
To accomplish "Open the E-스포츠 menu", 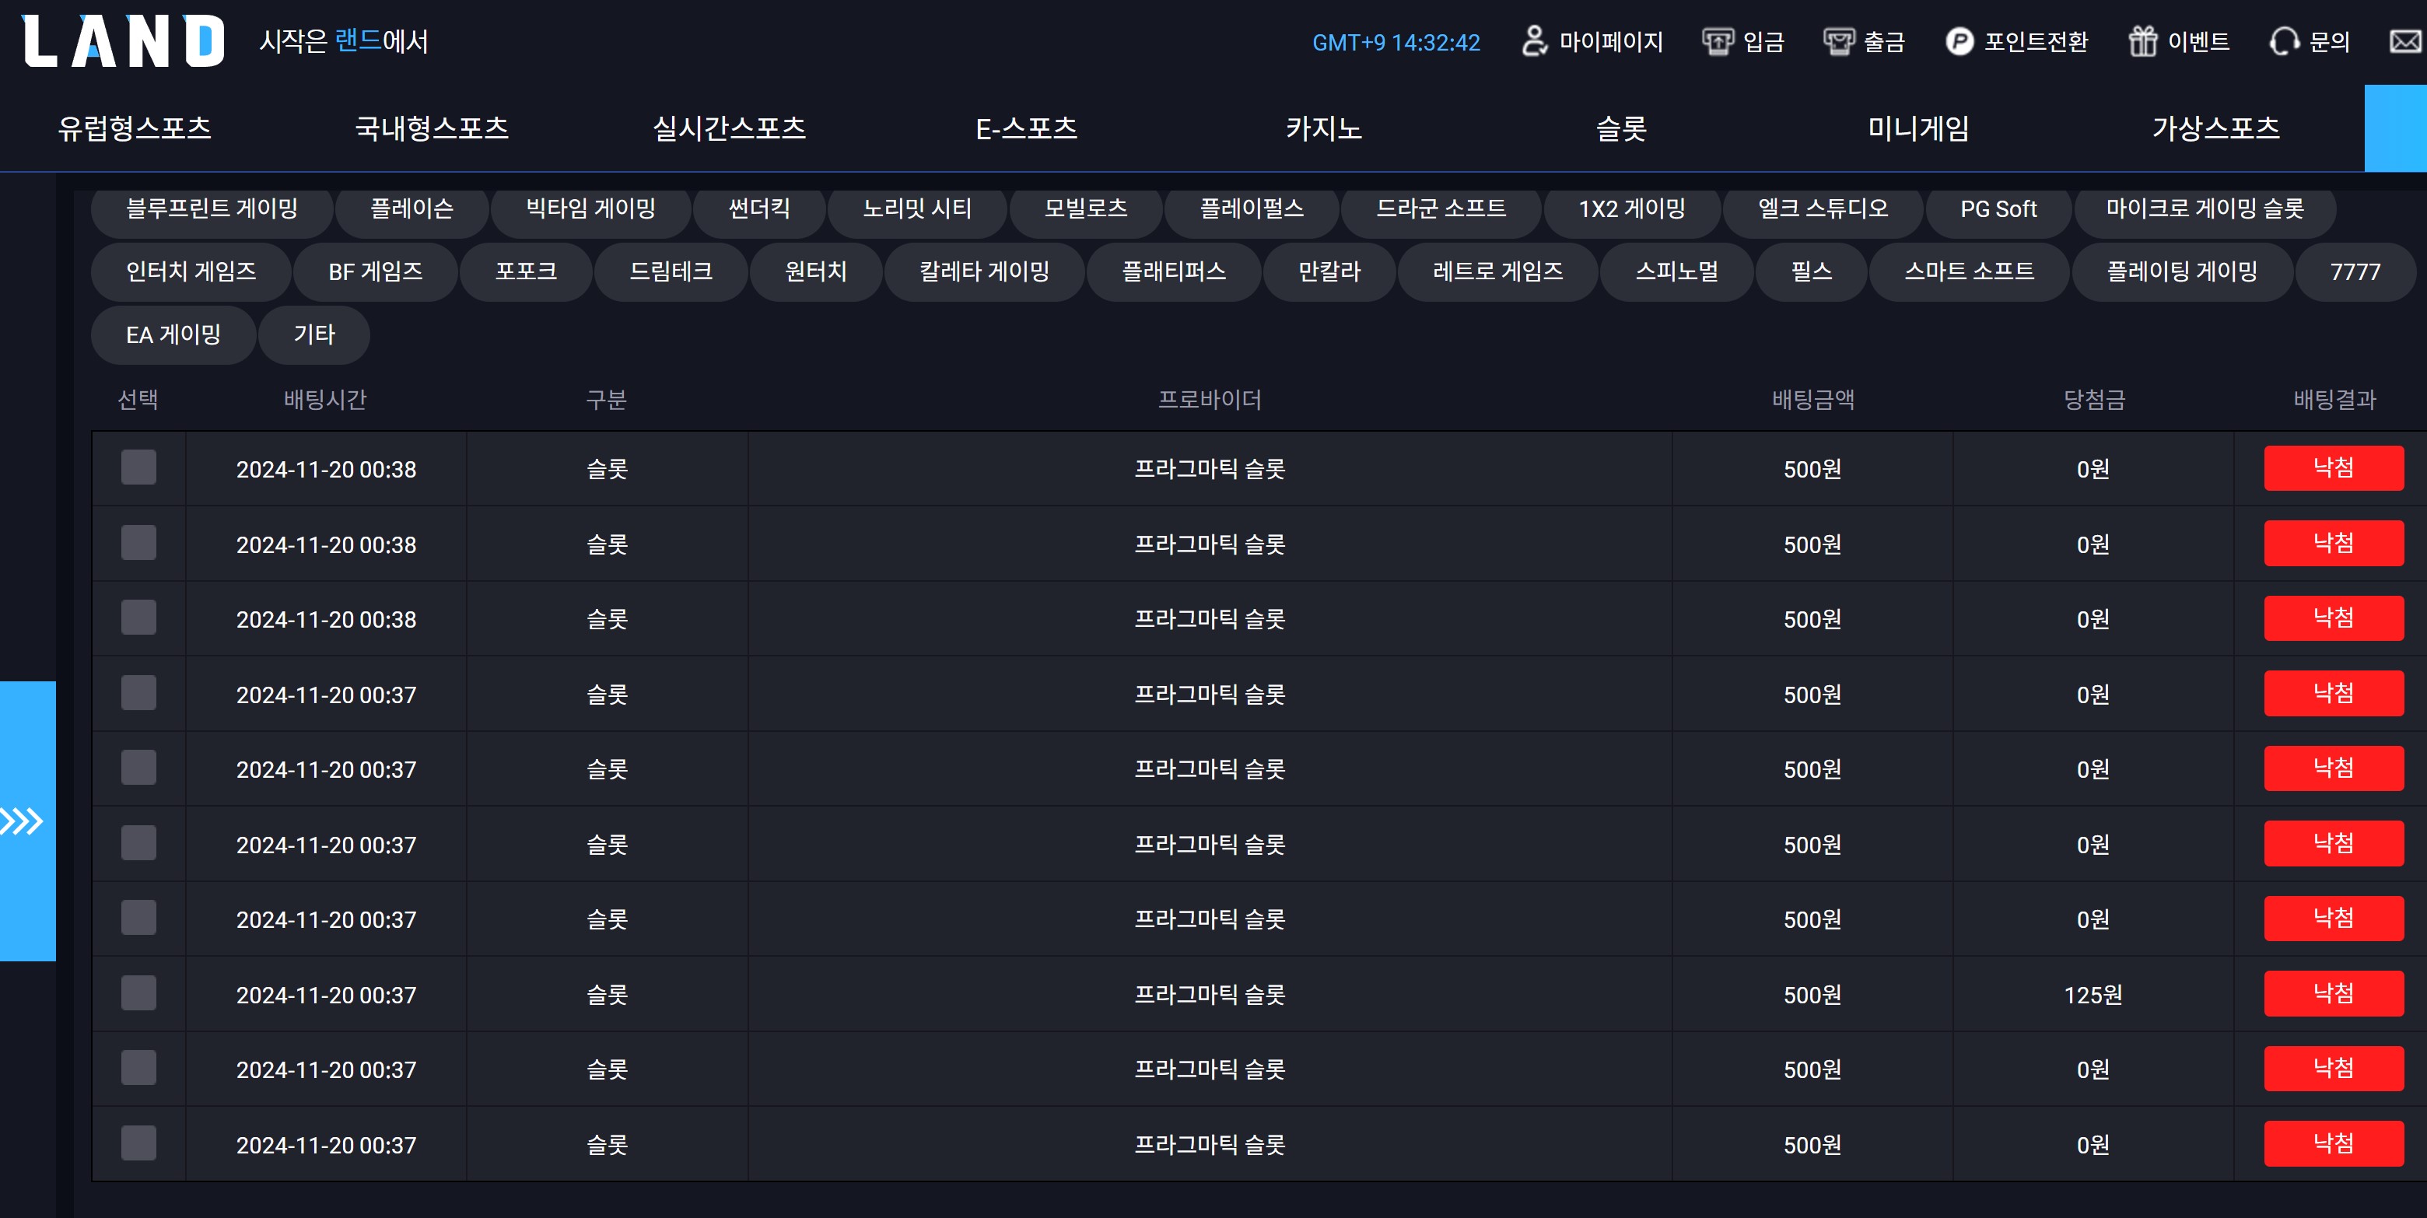I will pyautogui.click(x=1026, y=128).
